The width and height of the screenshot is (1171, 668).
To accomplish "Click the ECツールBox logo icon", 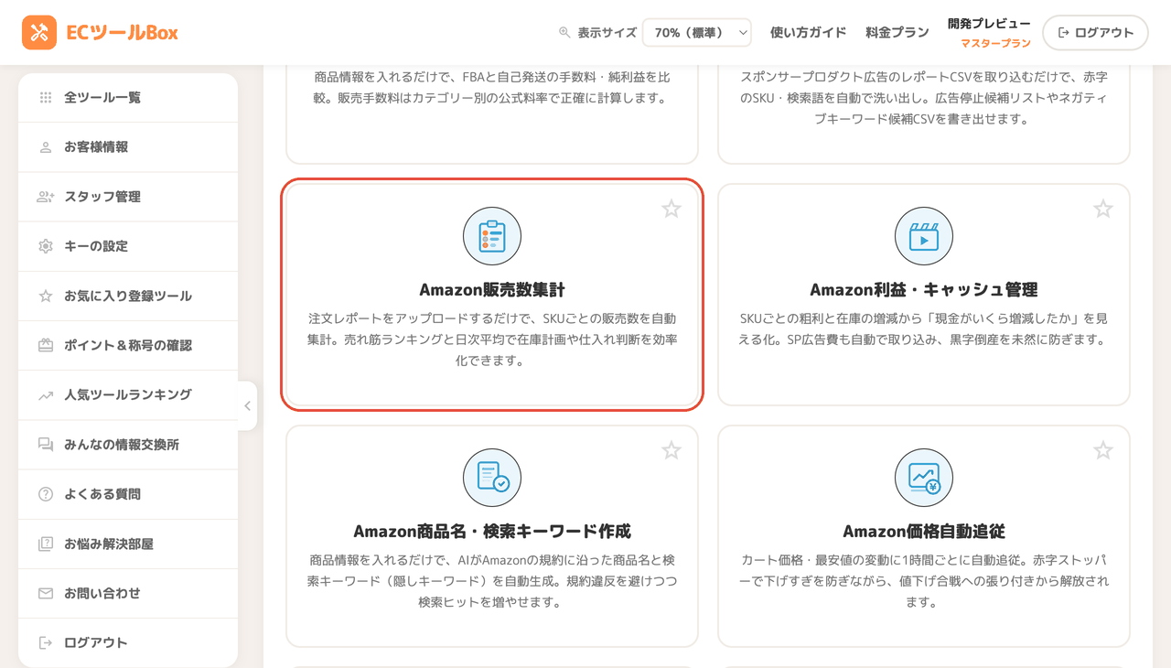I will click(39, 33).
